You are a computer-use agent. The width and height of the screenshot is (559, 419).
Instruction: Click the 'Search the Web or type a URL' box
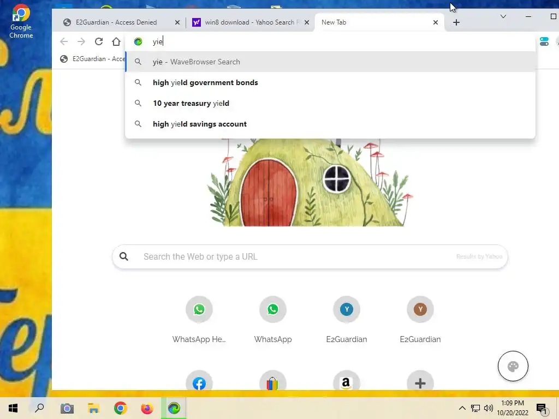310,256
